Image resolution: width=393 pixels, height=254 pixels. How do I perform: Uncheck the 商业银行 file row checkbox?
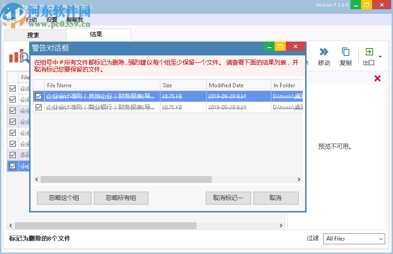click(38, 107)
